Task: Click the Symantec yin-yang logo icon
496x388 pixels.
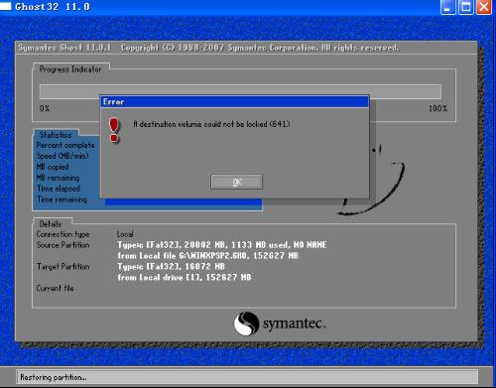Action: 246,323
